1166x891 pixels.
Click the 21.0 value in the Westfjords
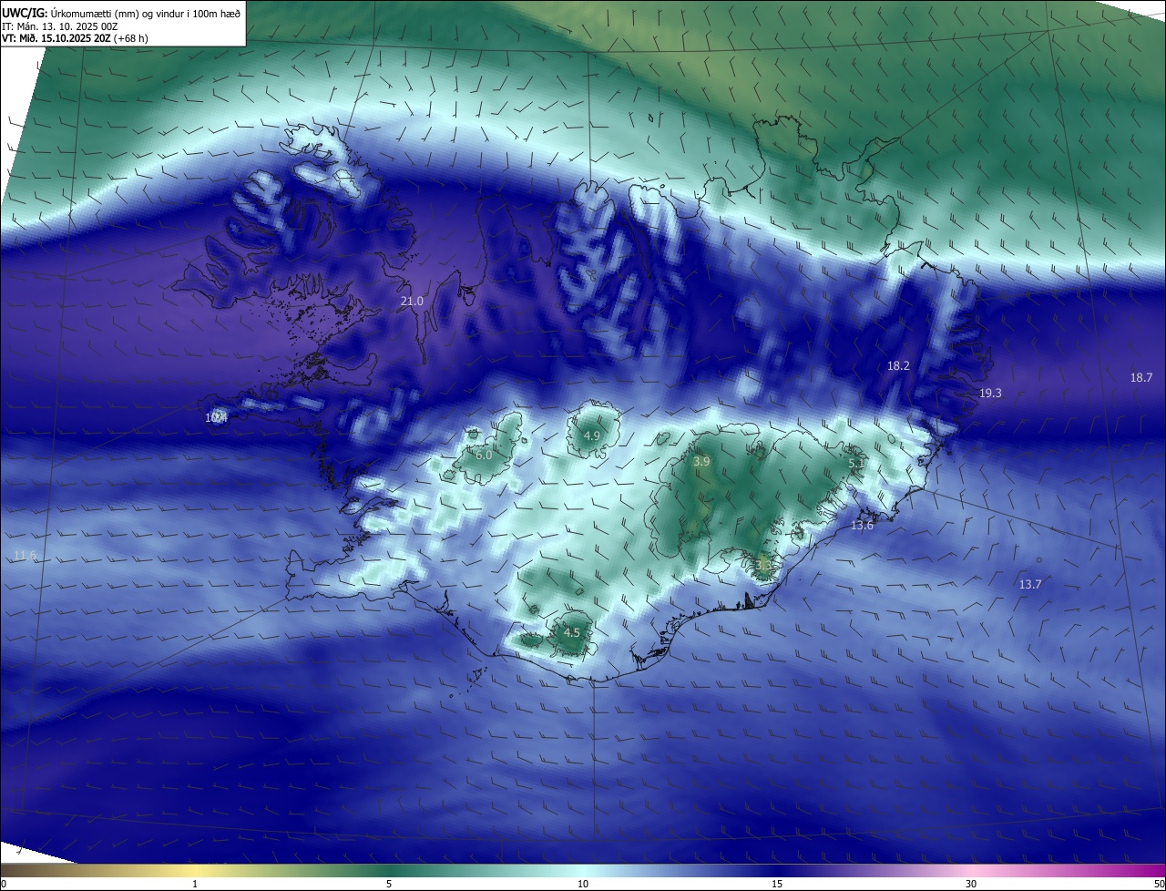[413, 301]
